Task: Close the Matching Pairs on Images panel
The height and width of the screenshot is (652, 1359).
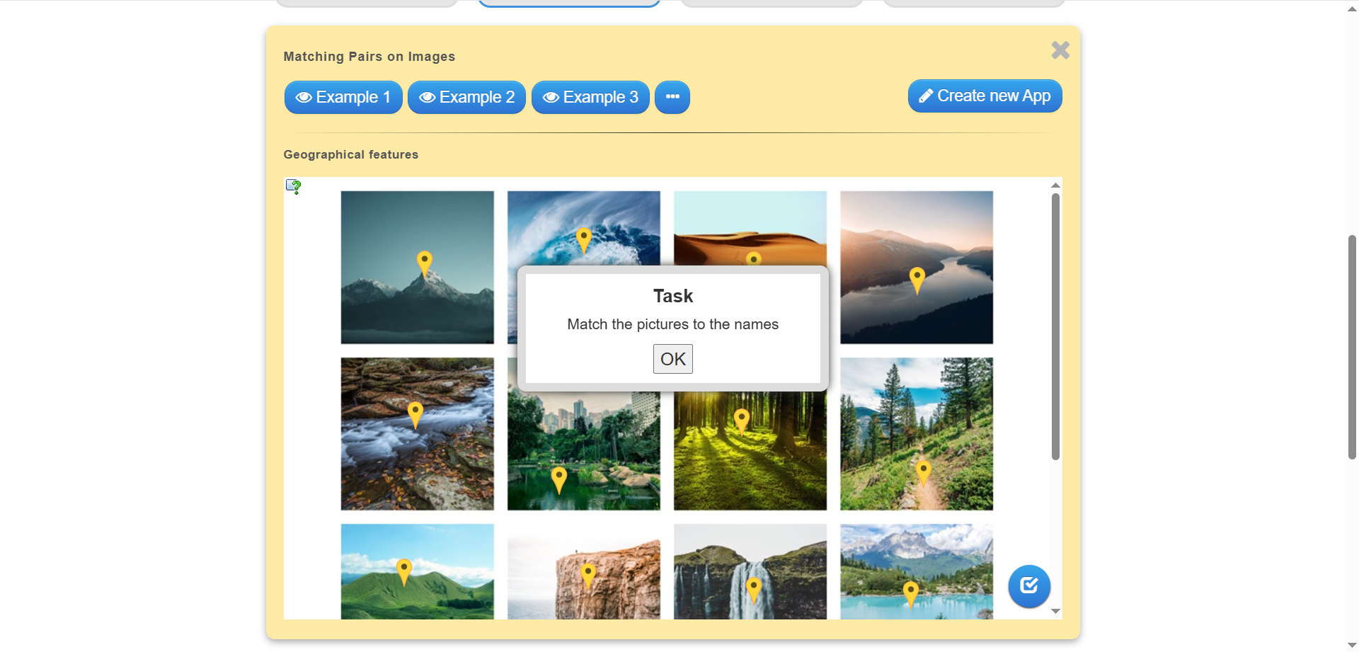Action: 1060,50
